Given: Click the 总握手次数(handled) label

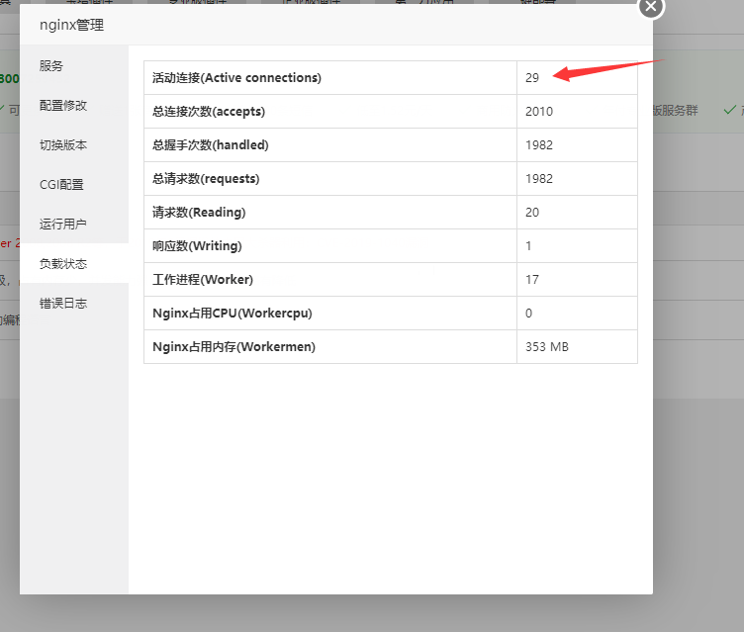Looking at the screenshot, I should (x=210, y=145).
